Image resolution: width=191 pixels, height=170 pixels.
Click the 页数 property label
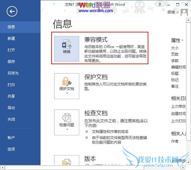pos(175,54)
